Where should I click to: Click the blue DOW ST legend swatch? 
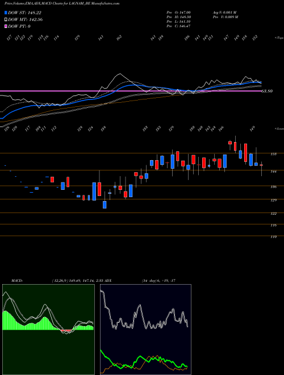point(6,13)
